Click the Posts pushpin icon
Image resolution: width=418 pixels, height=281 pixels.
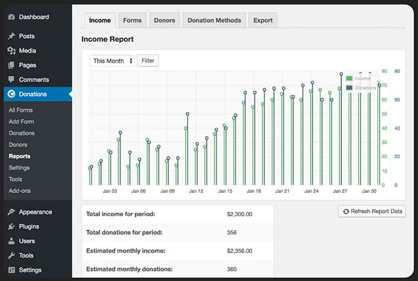11,36
